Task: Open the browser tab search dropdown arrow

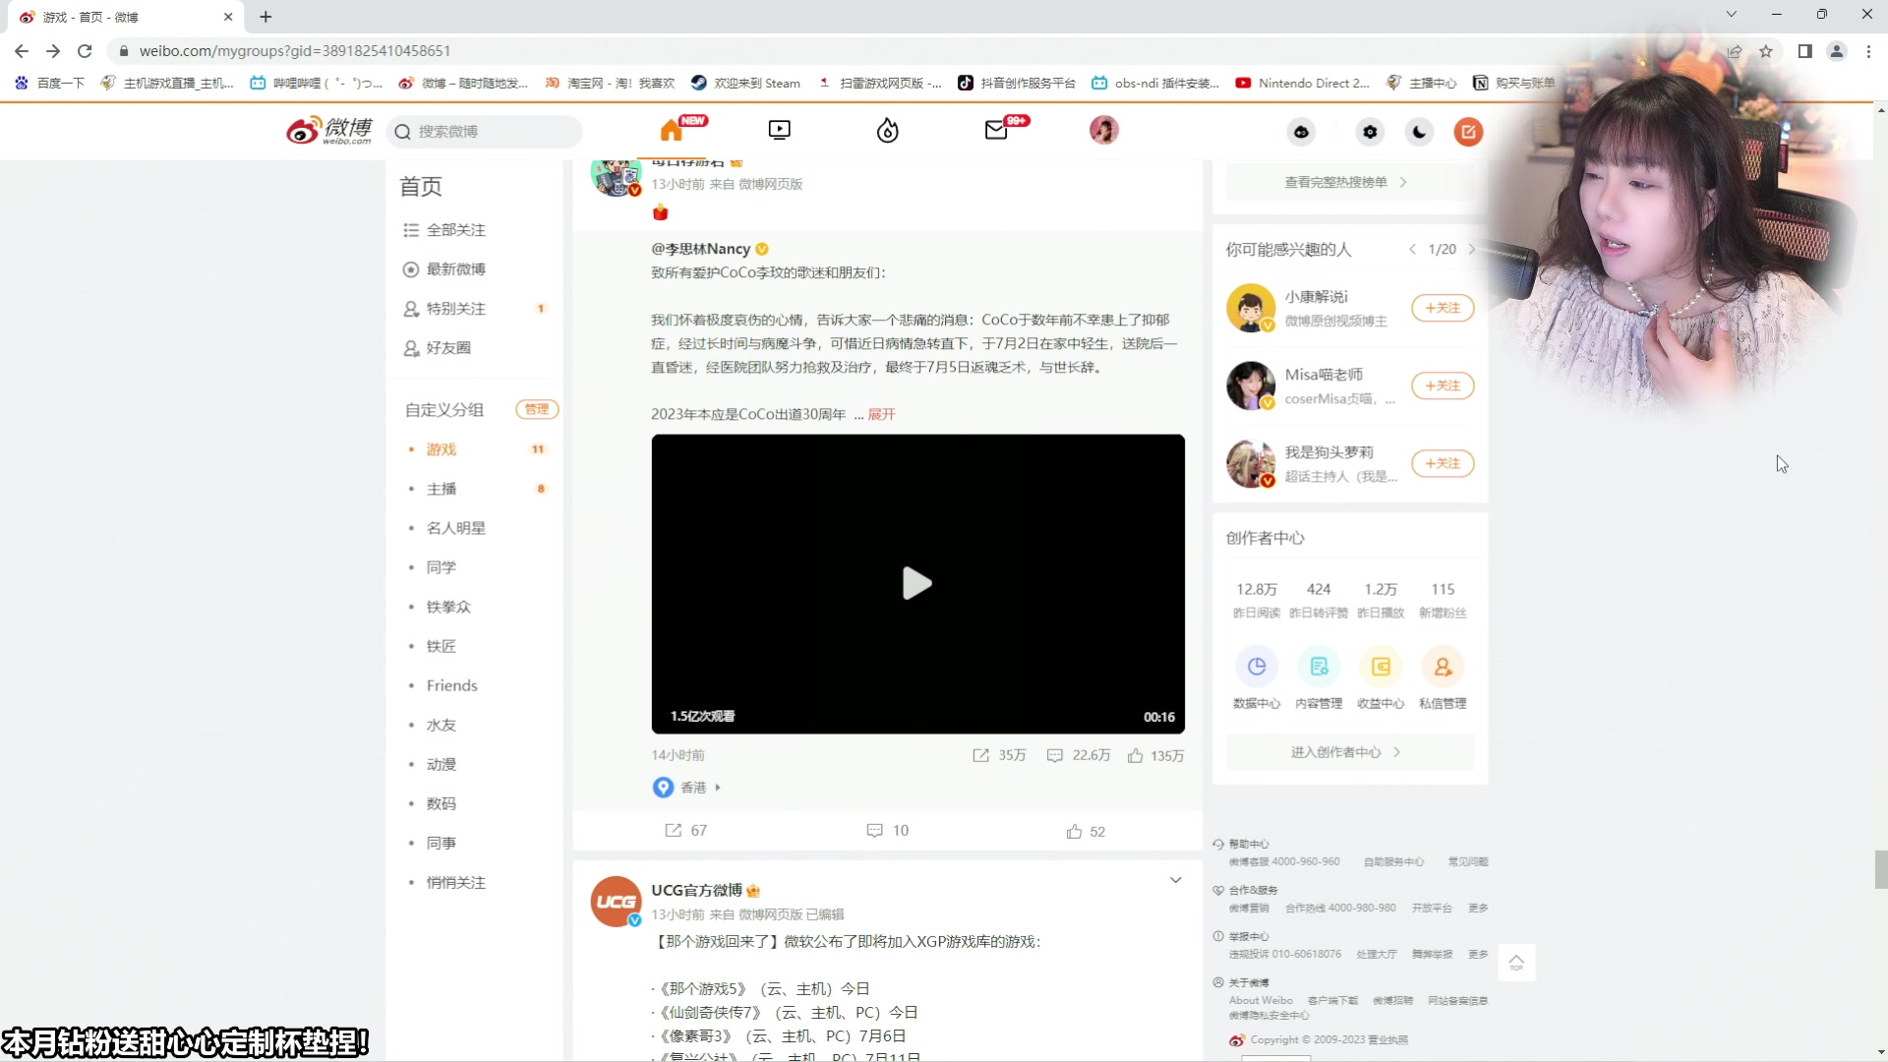Action: coord(1733,15)
